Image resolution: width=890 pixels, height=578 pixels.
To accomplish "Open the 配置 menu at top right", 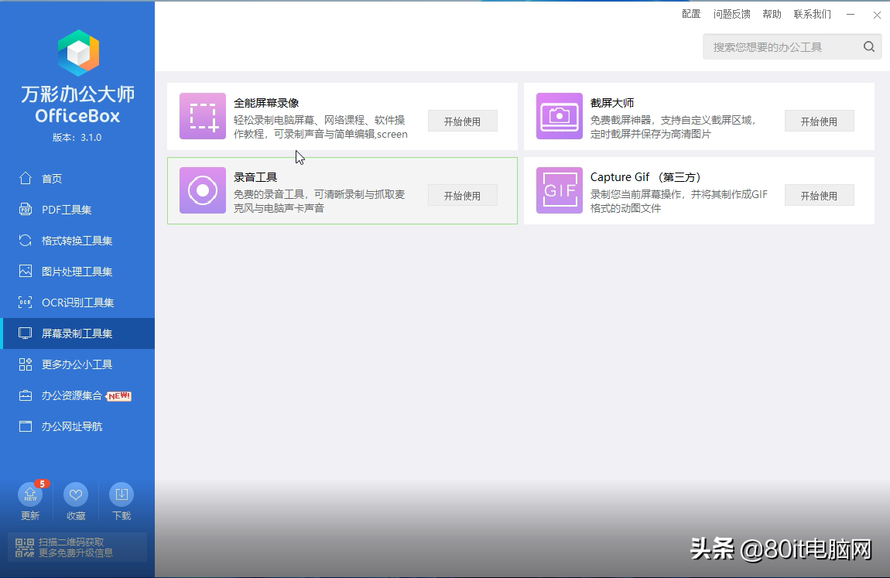I will tap(690, 13).
